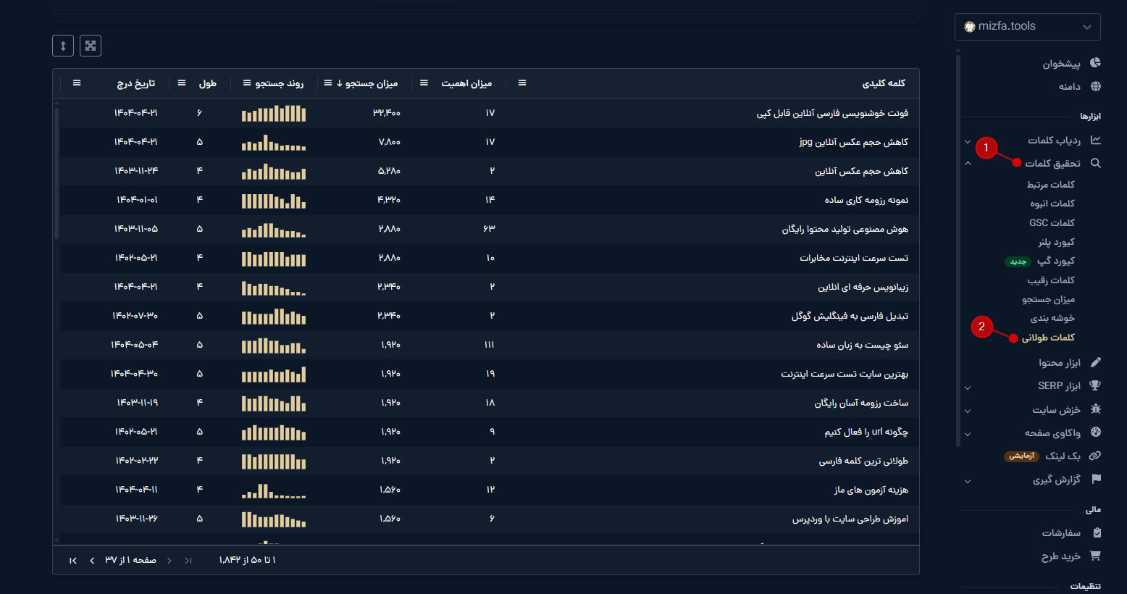Click the shopping cart icon beside خرید طرح
The image size is (1127, 594).
click(x=1095, y=556)
